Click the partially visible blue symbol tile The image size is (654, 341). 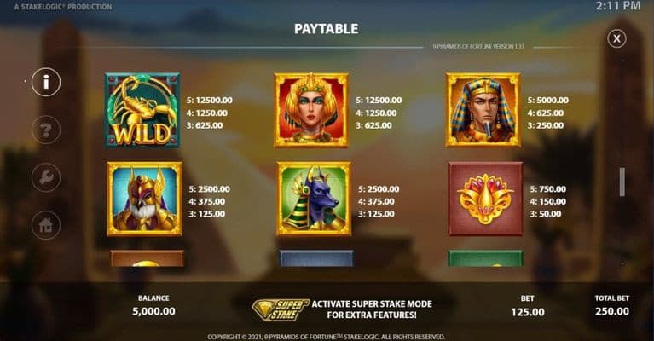pyautogui.click(x=316, y=258)
